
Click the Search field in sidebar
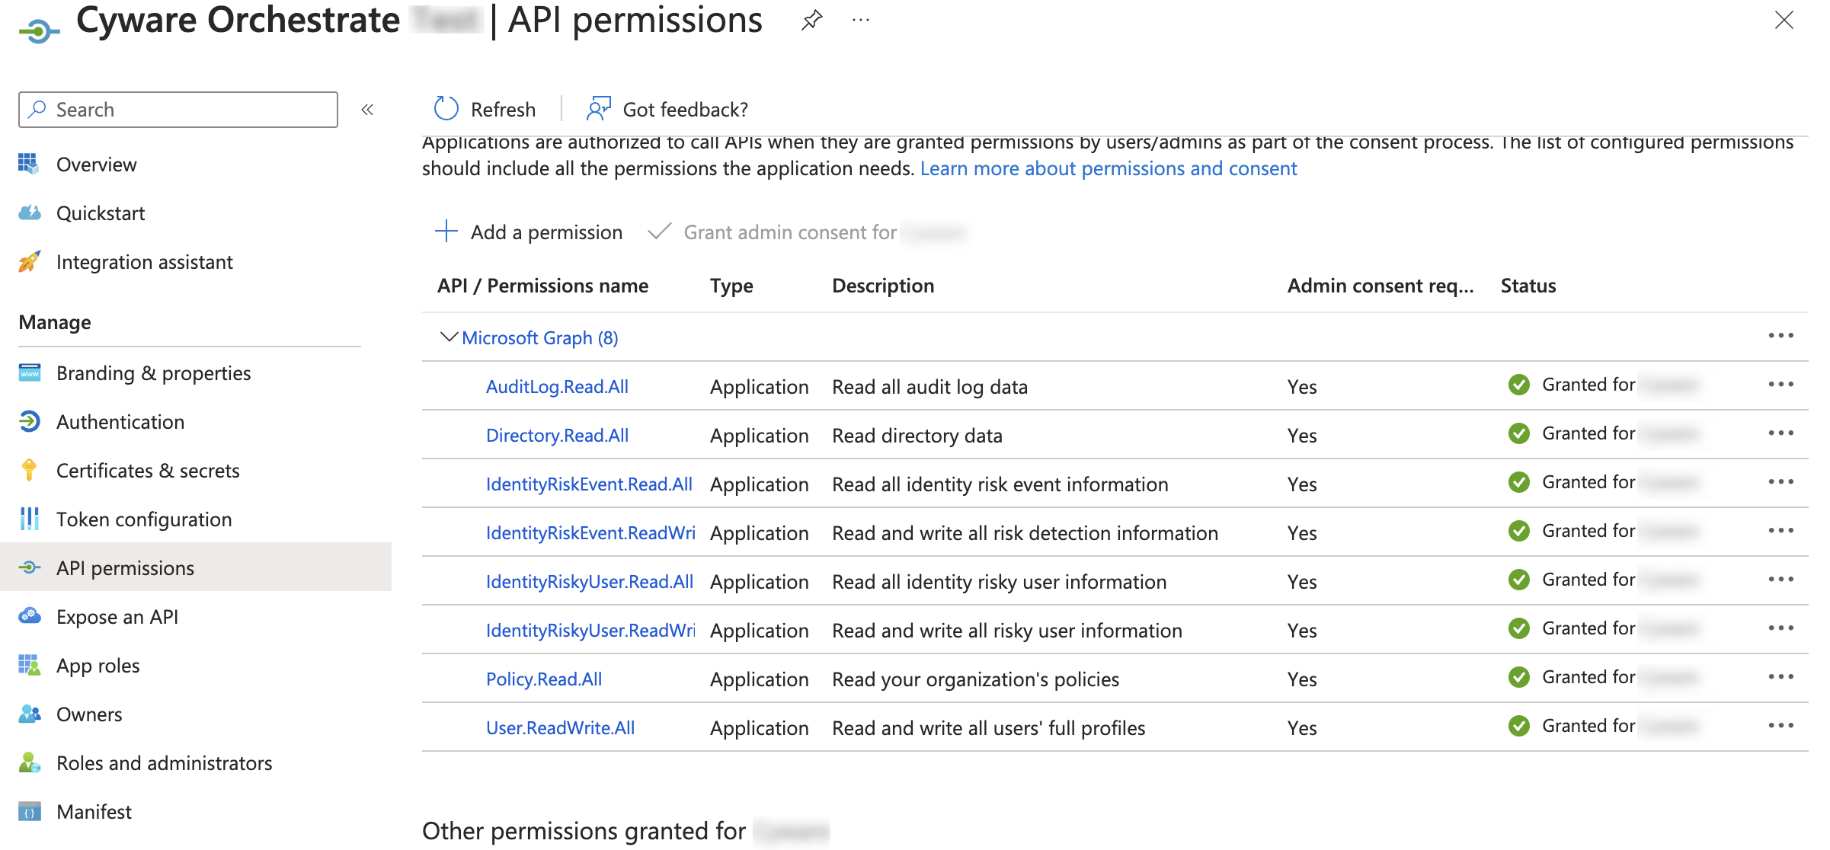(x=178, y=110)
